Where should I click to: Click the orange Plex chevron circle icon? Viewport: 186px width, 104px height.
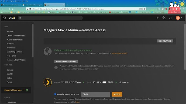[47, 82]
